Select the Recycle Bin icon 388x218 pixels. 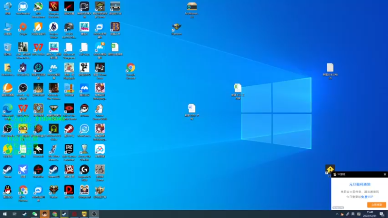pyautogui.click(x=8, y=49)
